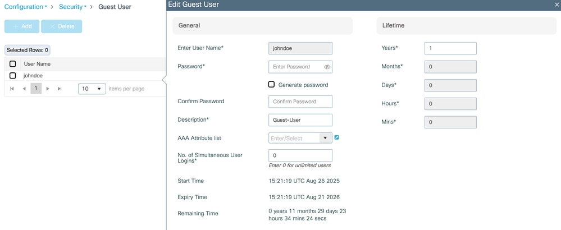This screenshot has height=230, width=561.
Task: Close the Edit Guest User panel
Action: click(x=557, y=4)
